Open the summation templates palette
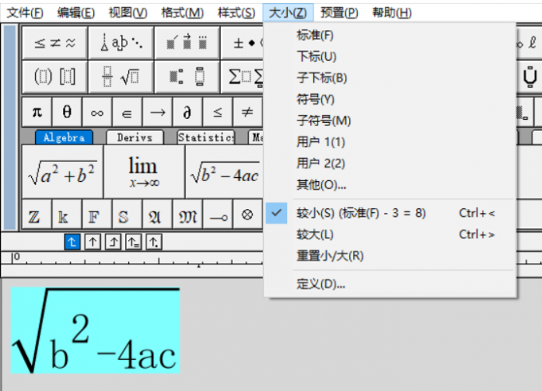542x391 pixels. click(242, 77)
